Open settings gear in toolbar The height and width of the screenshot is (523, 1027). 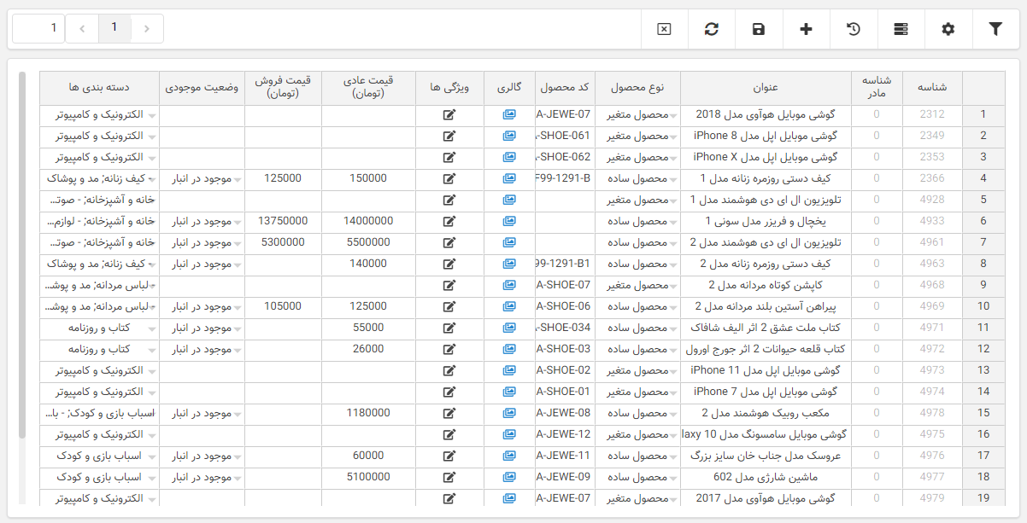tap(948, 29)
